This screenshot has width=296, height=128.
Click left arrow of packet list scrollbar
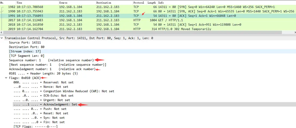[x=2, y=32]
